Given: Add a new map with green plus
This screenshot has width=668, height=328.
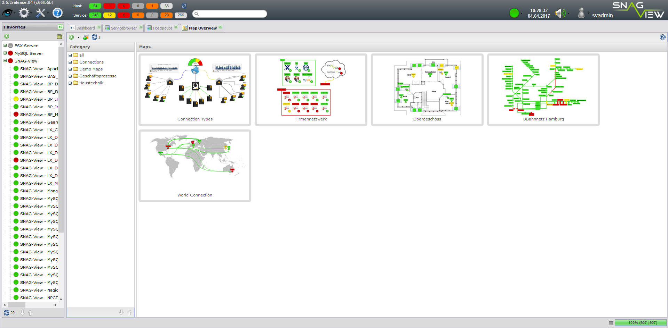Looking at the screenshot, I should click(71, 37).
